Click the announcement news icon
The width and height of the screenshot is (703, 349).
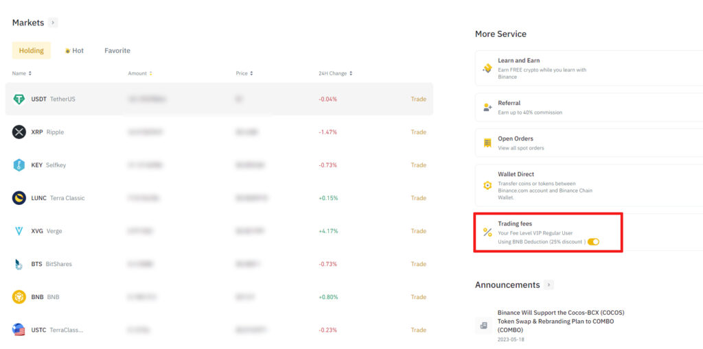tap(484, 326)
